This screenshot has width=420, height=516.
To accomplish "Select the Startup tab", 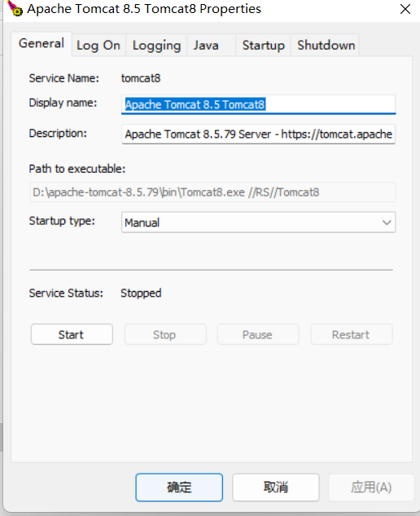I will 263,46.
